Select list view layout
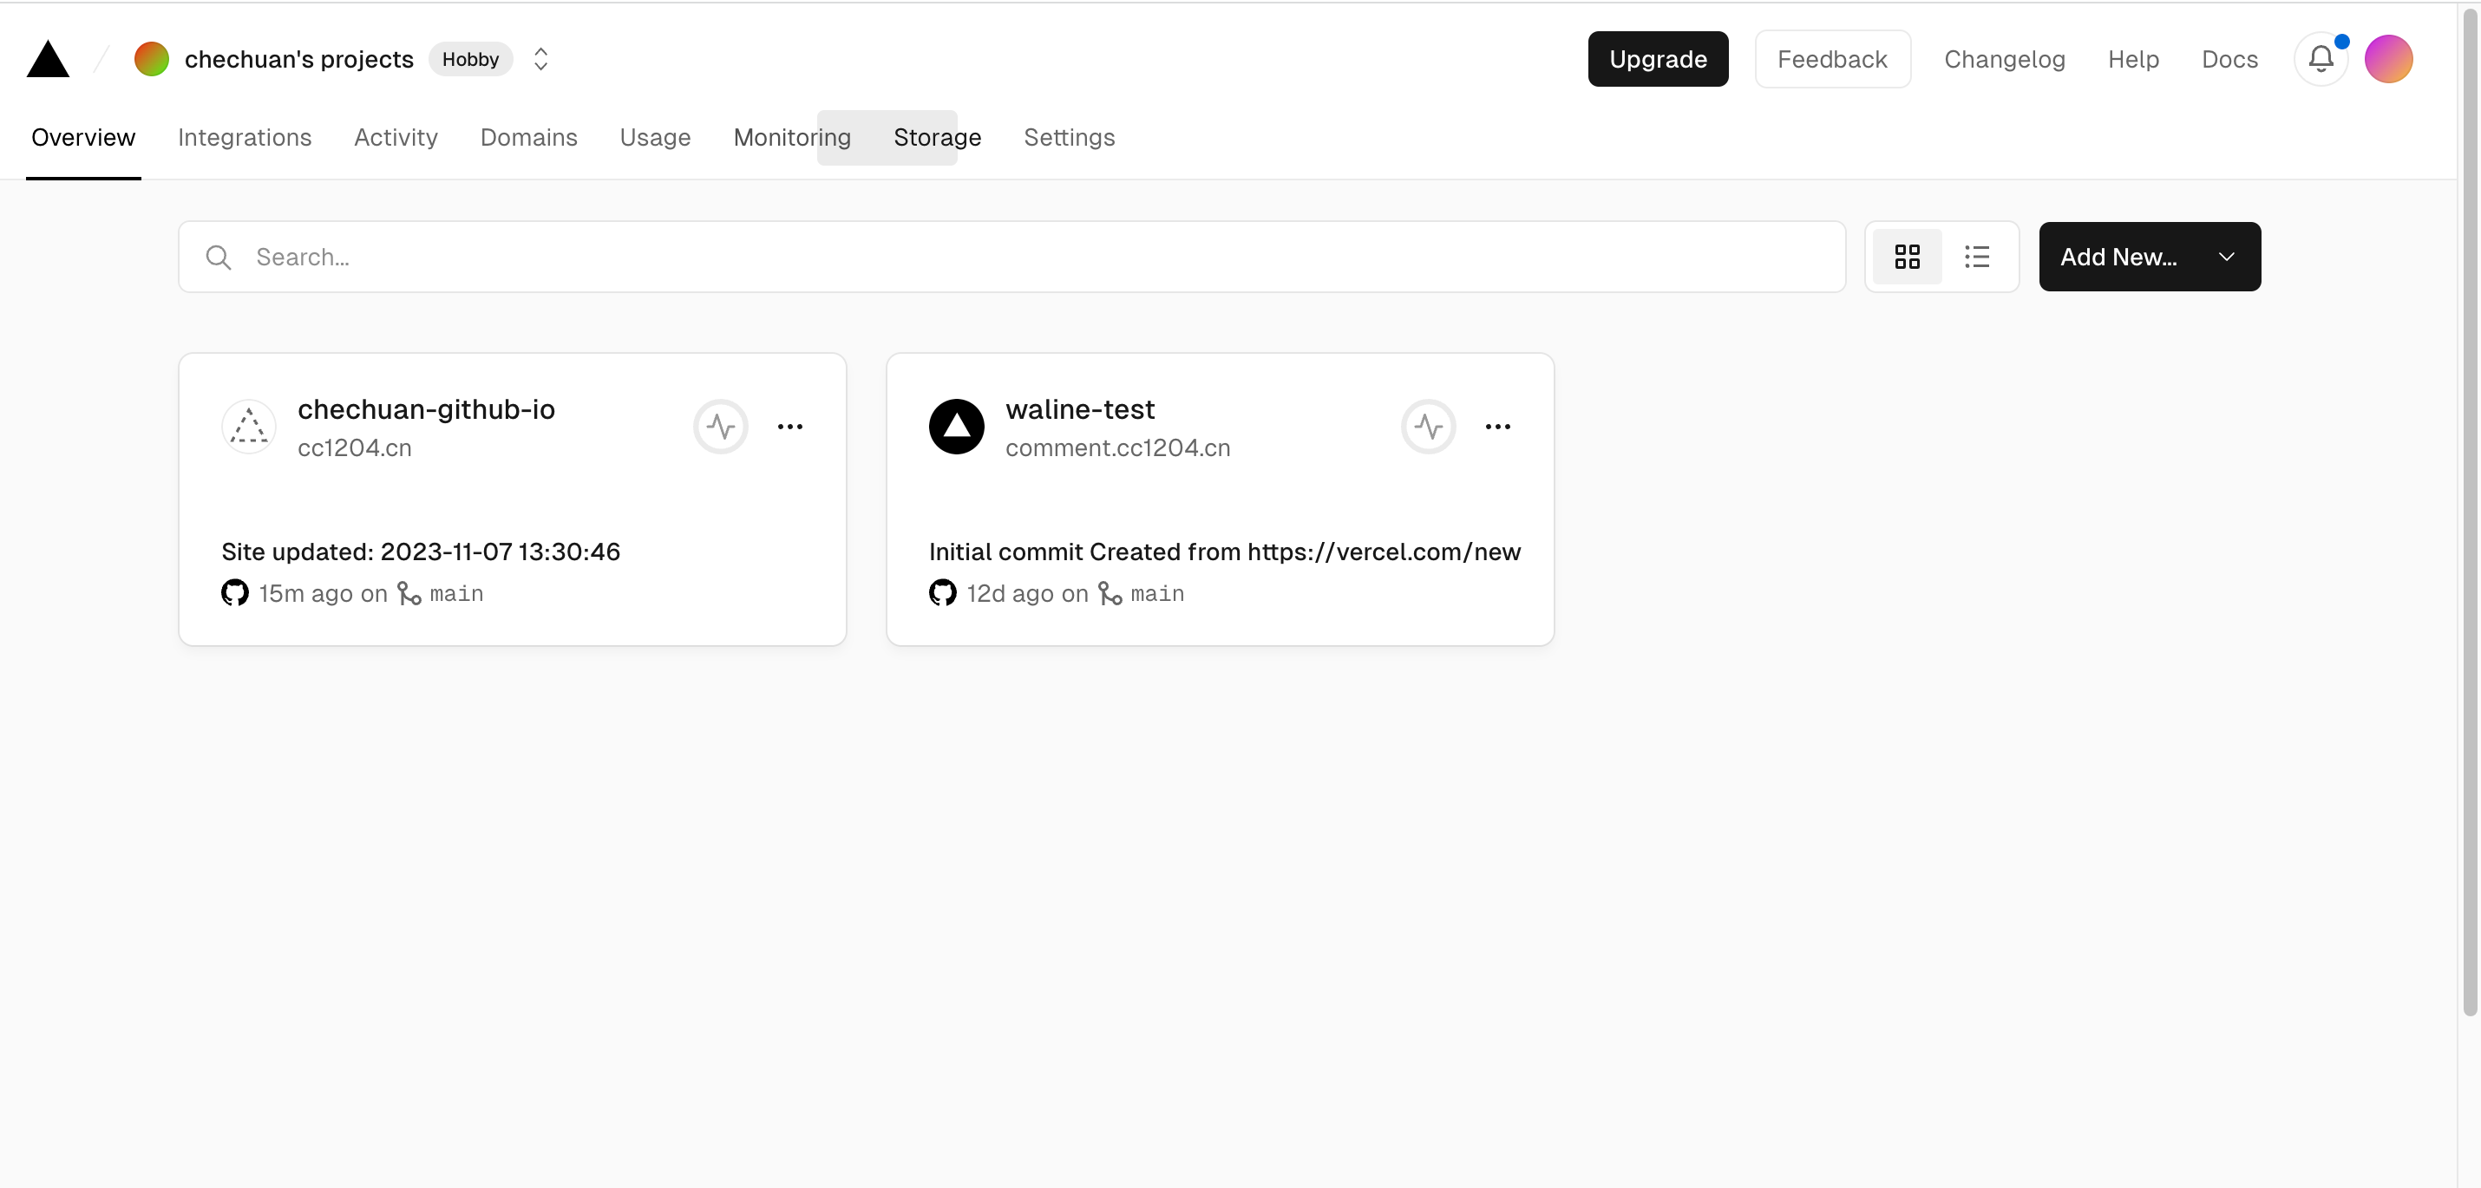2481x1188 pixels. 1976,257
